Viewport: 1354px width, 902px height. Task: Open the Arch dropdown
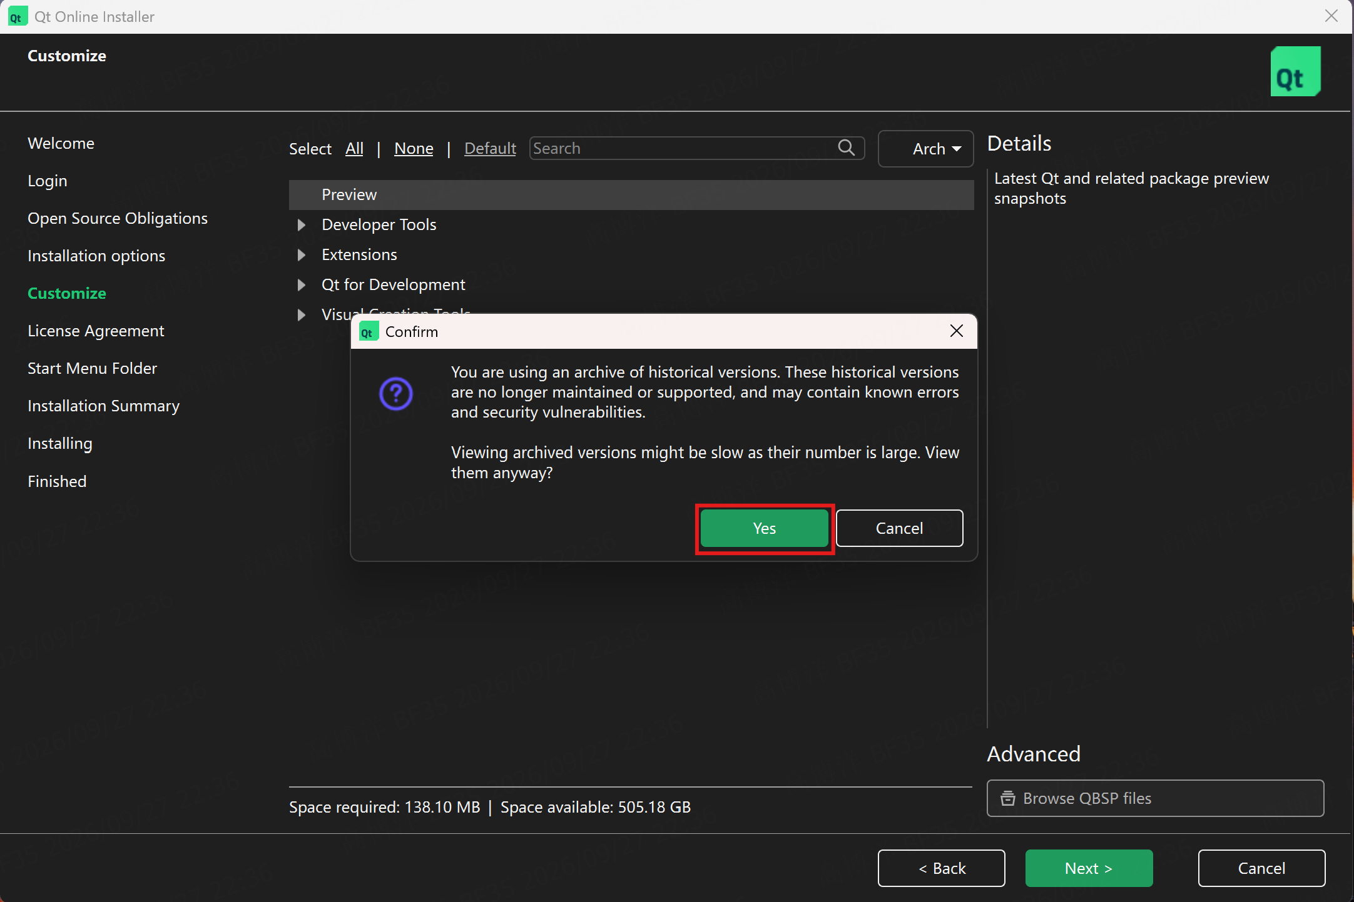point(925,149)
